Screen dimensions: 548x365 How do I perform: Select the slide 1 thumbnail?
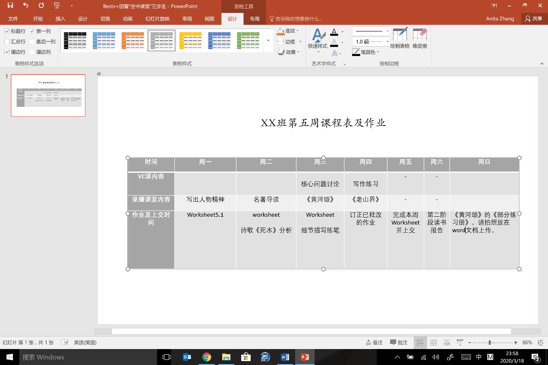48,95
